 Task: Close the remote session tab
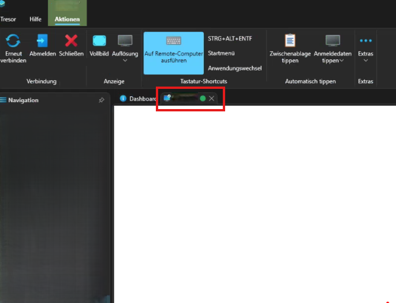point(211,99)
